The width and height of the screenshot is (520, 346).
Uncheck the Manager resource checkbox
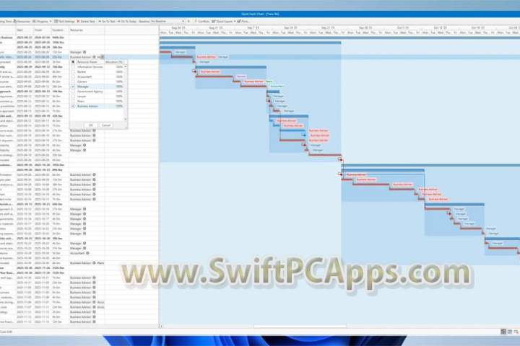point(73,86)
